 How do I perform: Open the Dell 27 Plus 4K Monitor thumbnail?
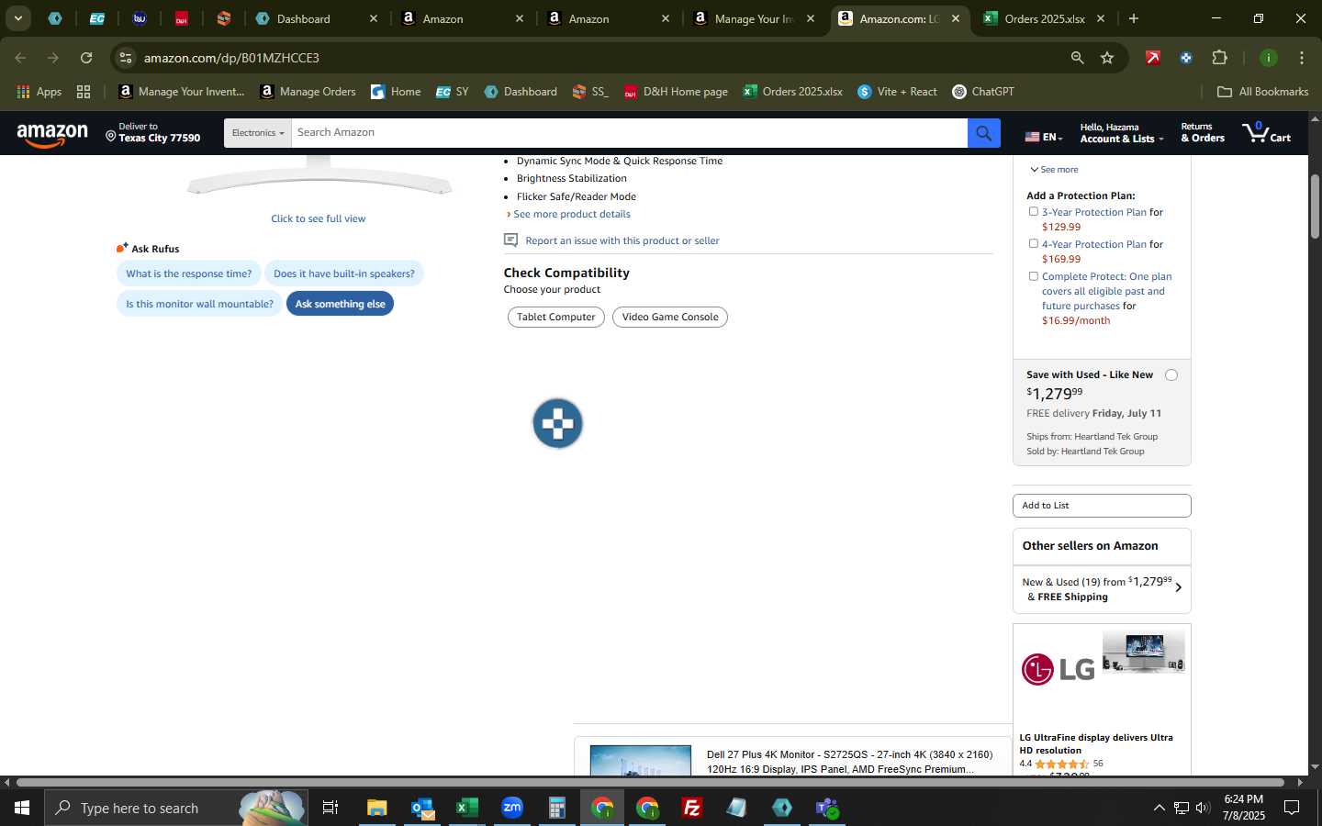pos(640,761)
